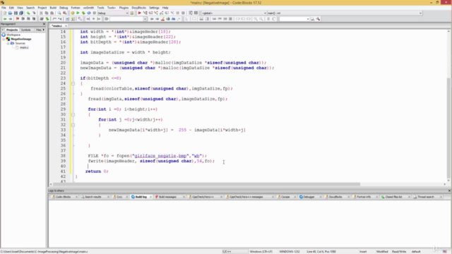Click the Stop debugger icon
The height and width of the screenshot is (254, 452).
pos(183,13)
